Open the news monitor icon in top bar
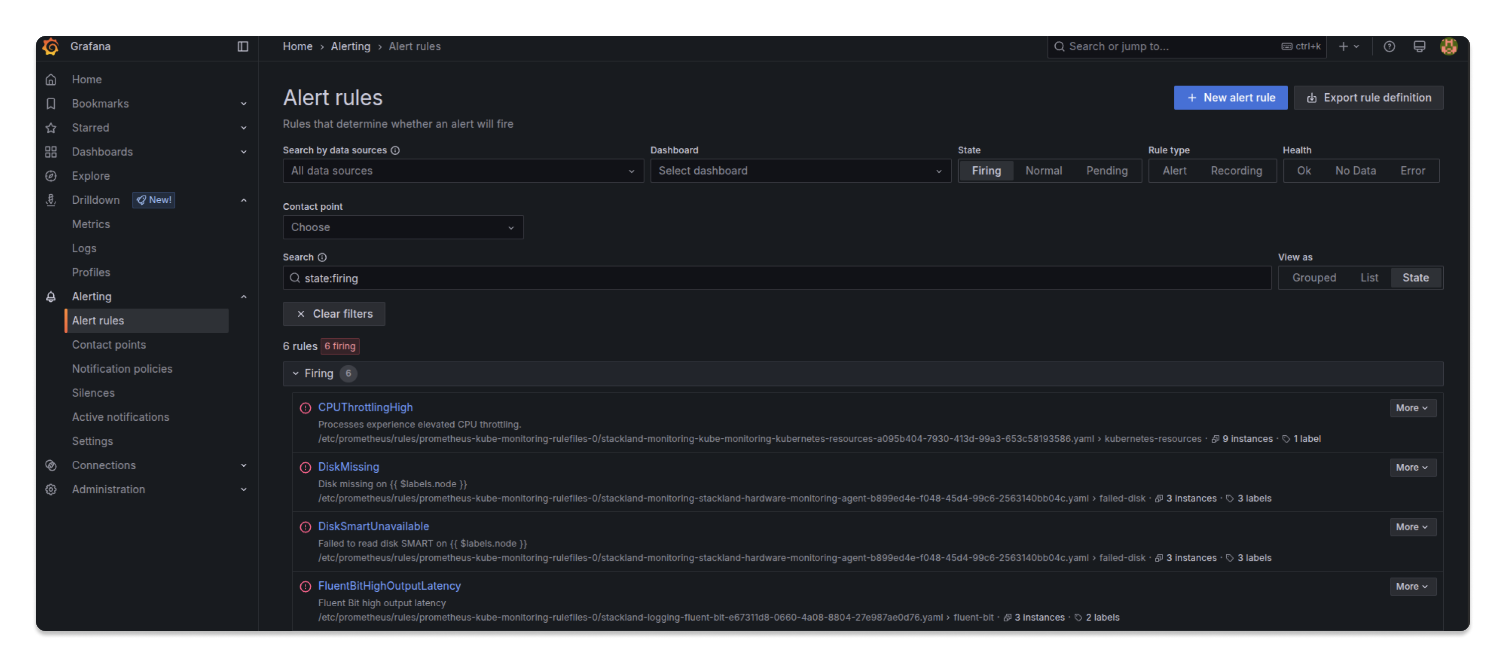This screenshot has height=667, width=1506. tap(1419, 46)
